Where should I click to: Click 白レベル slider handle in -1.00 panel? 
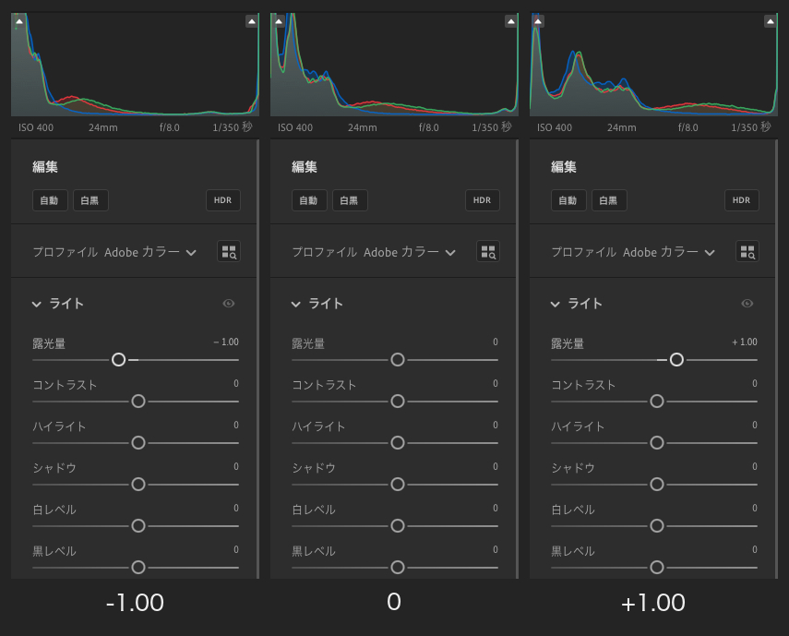(138, 526)
